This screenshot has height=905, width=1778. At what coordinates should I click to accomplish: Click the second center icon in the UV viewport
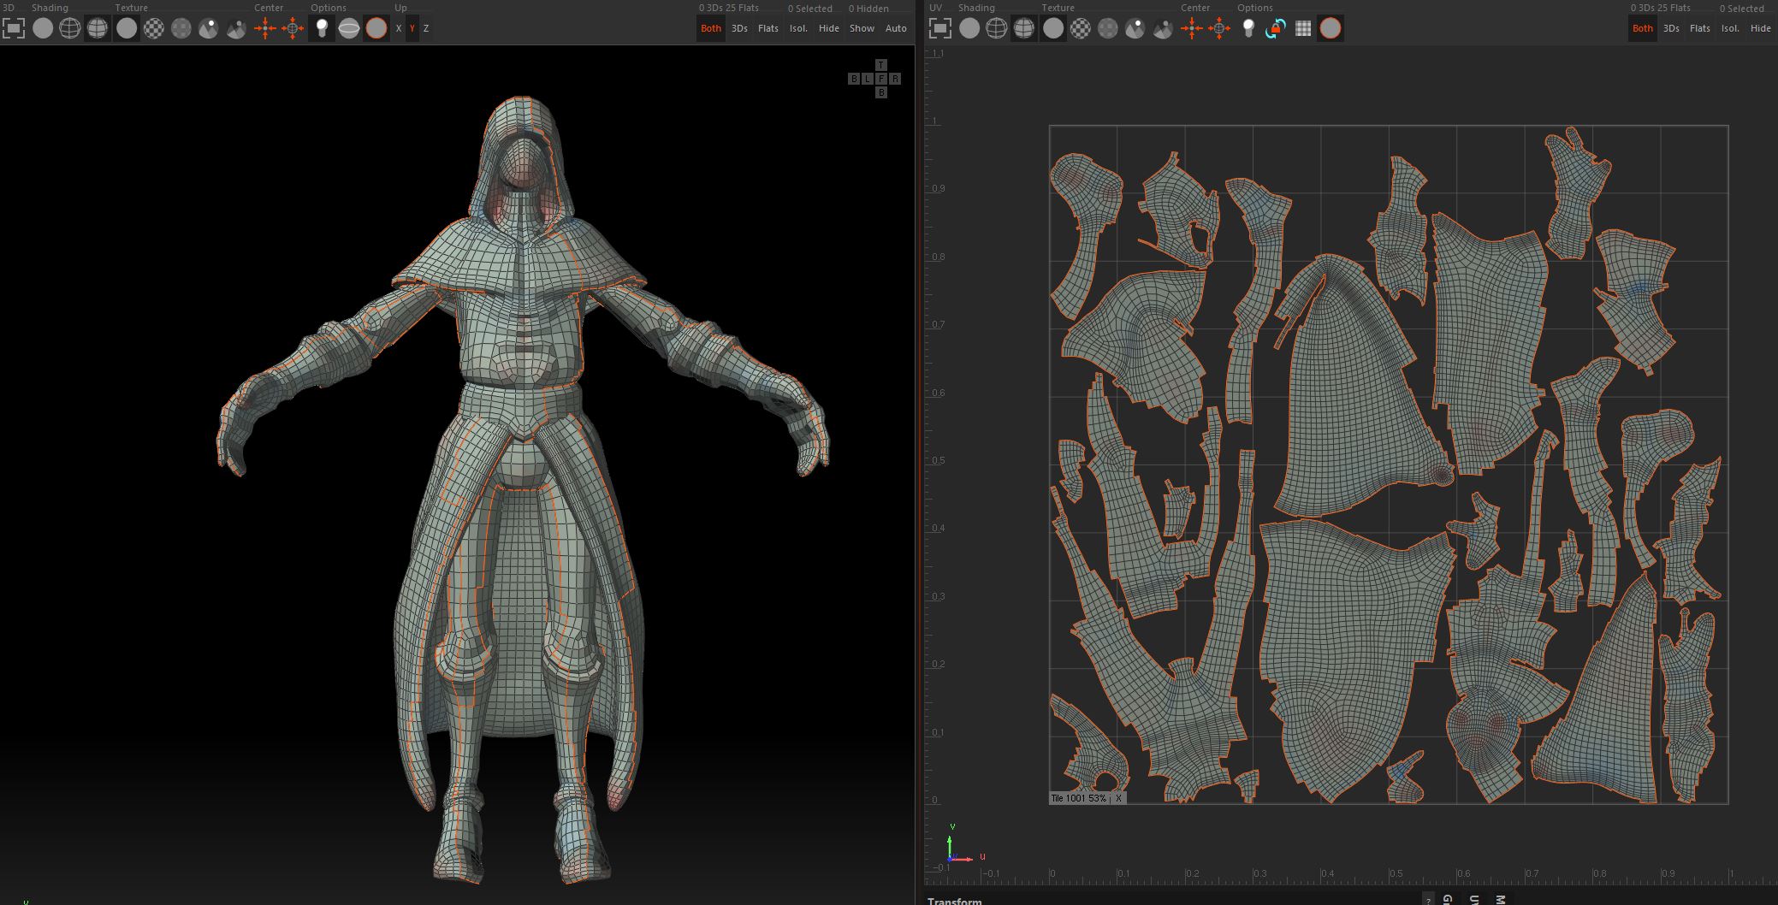pos(1219,28)
